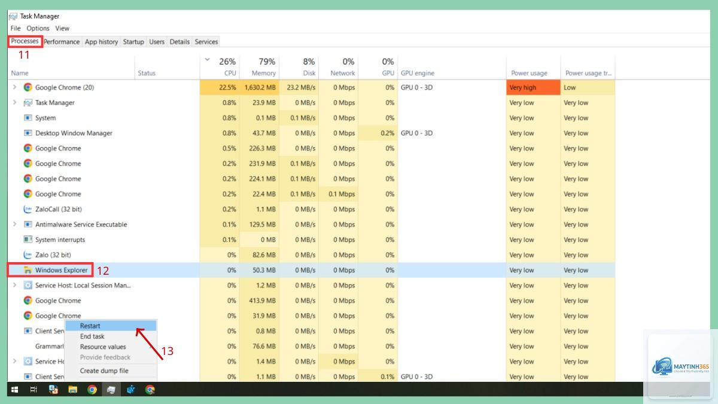Choose Create dump file in context menu
This screenshot has width=718, height=404.
click(x=111, y=370)
